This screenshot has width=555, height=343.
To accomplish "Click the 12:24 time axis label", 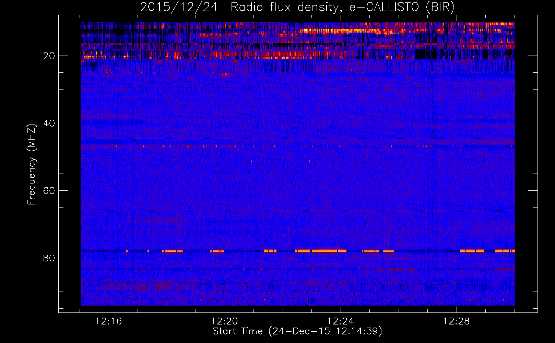I will (x=341, y=321).
